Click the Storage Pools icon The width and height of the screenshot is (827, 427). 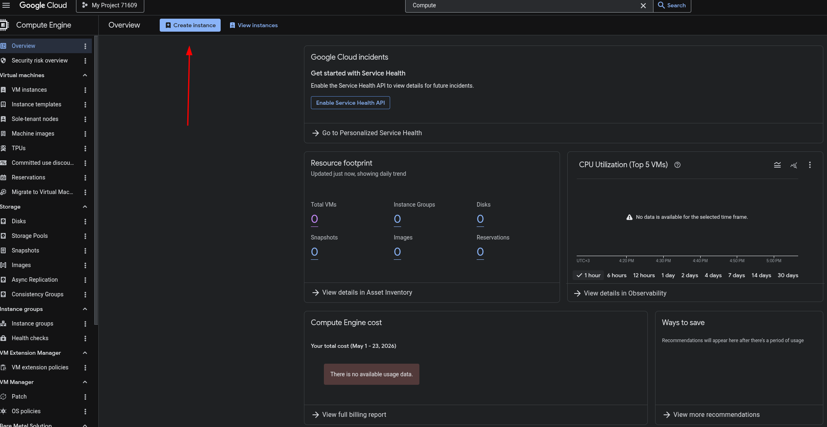[3, 236]
